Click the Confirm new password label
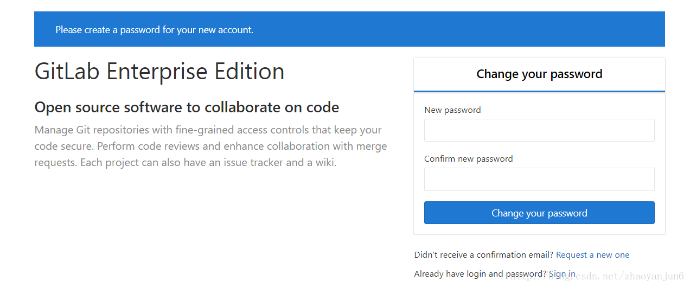The image size is (690, 287). (468, 158)
